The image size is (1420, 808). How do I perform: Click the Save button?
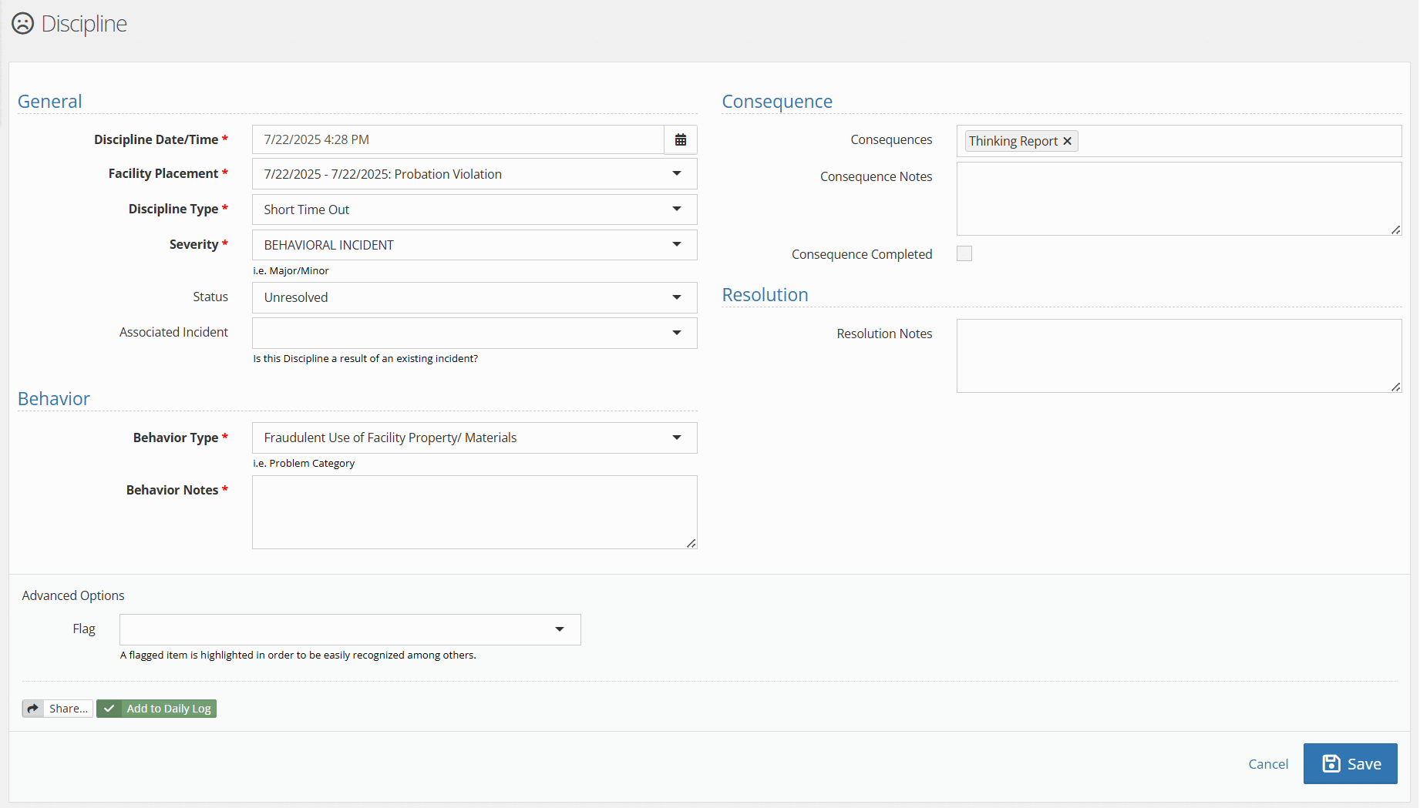point(1350,763)
